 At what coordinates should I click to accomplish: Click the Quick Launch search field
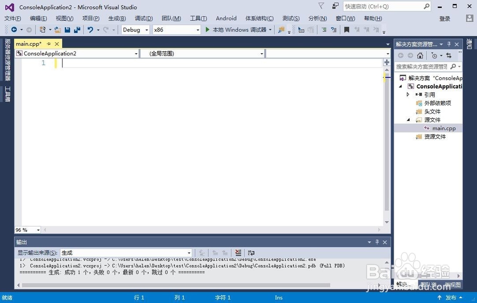click(x=387, y=6)
